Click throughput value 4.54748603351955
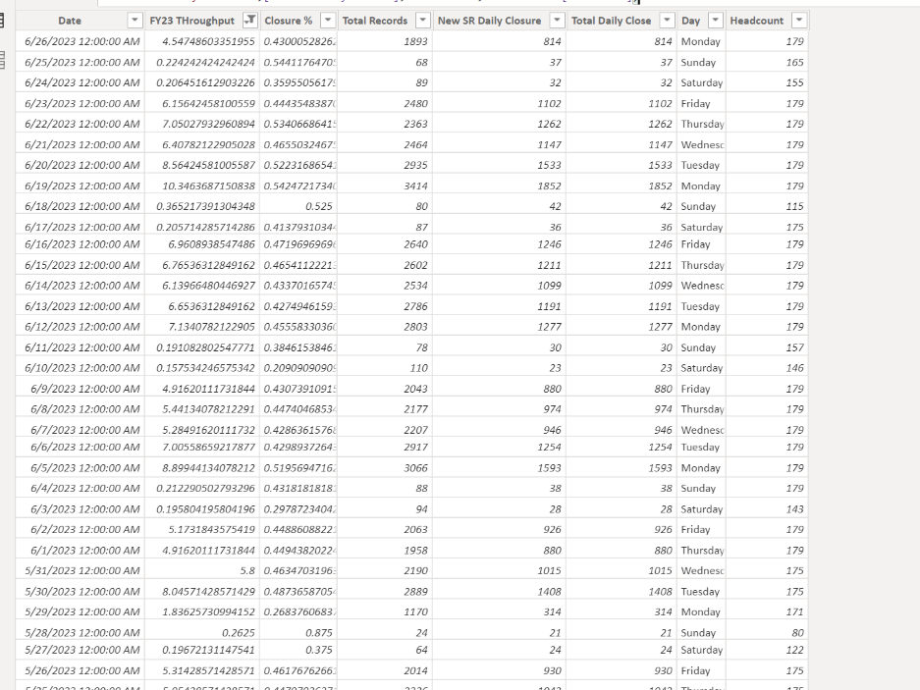 tap(208, 41)
